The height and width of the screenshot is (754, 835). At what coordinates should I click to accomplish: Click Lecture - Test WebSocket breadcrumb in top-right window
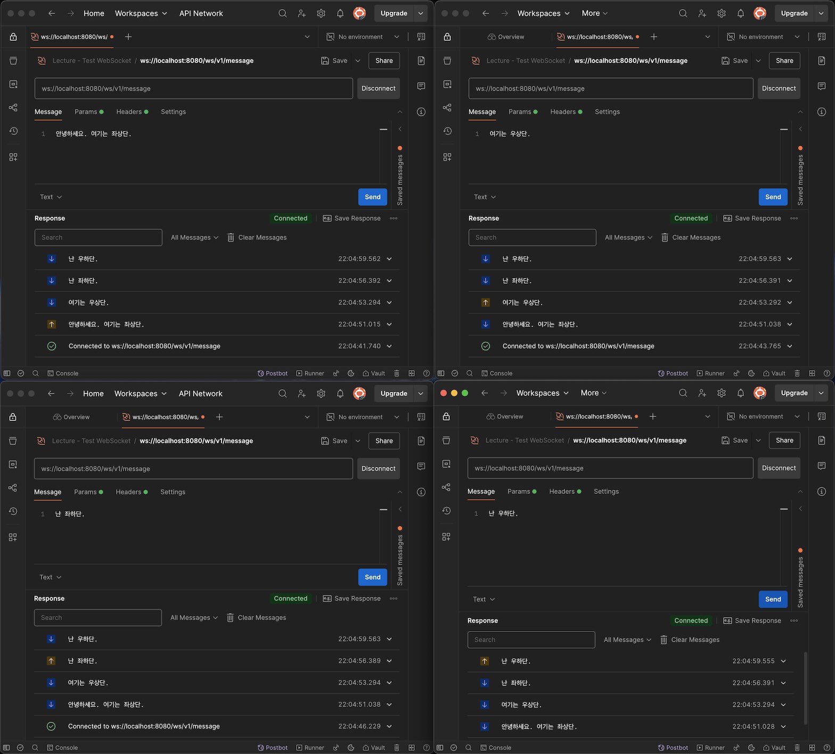tap(526, 61)
